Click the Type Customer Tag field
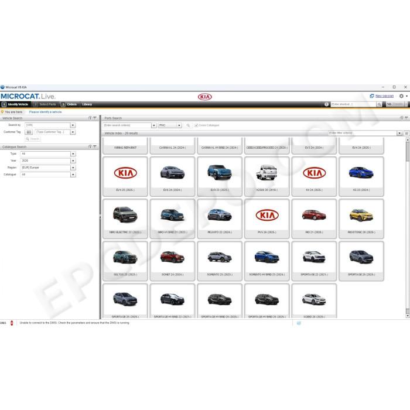The image size is (410, 410). click(x=52, y=132)
